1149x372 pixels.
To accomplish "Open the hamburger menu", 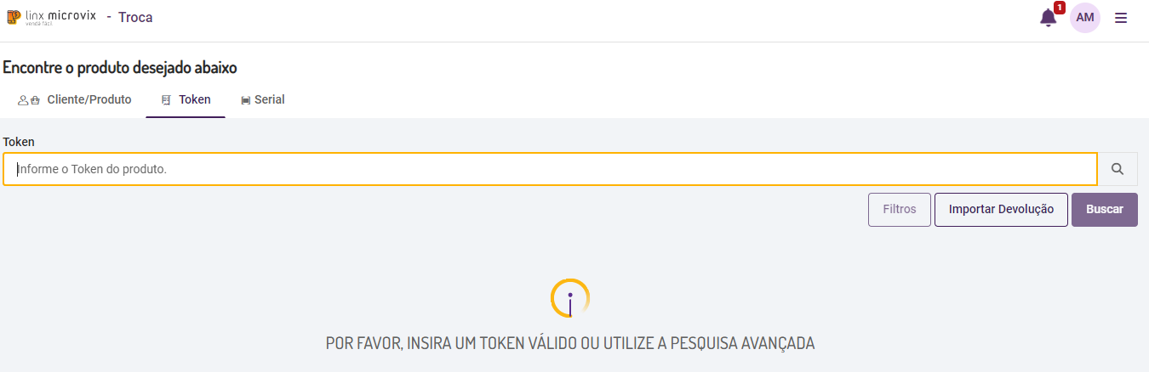I will 1121,18.
